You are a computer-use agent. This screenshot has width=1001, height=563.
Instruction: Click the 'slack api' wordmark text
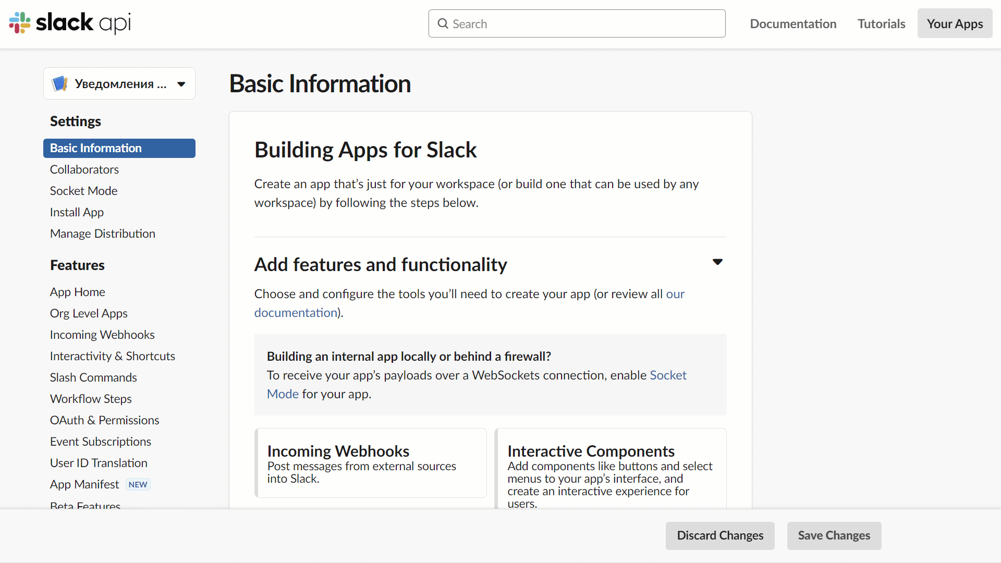[x=83, y=23]
